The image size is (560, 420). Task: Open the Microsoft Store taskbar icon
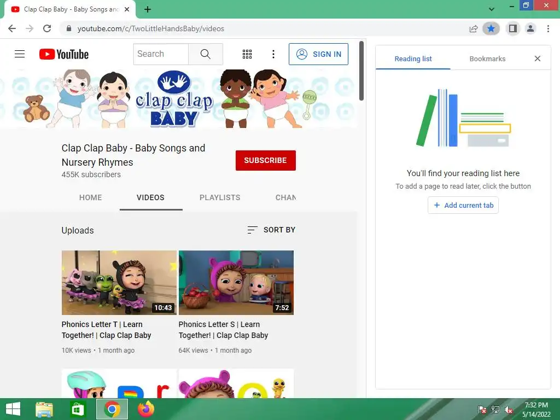pyautogui.click(x=78, y=409)
